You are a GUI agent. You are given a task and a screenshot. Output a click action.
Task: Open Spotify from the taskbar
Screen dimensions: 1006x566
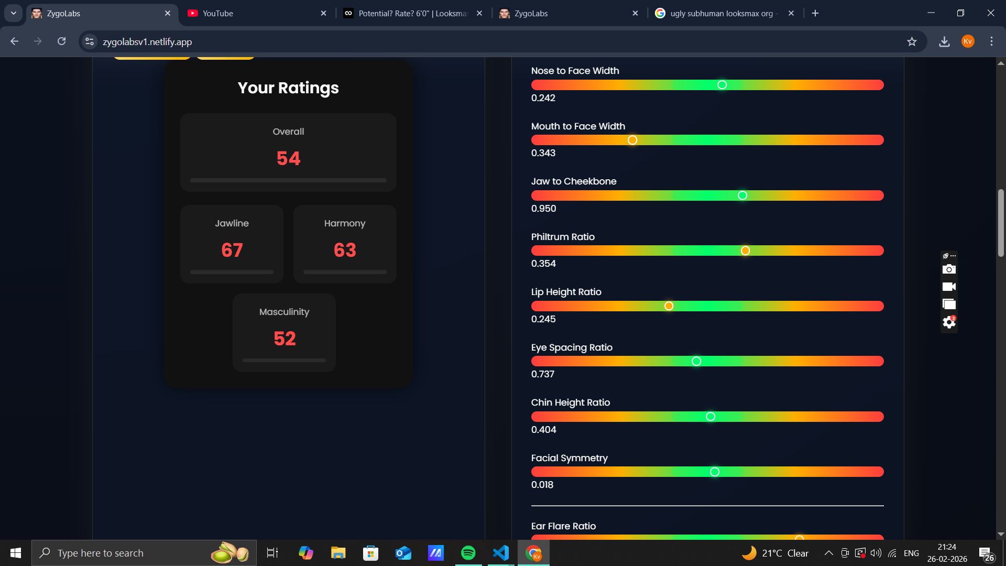pyautogui.click(x=468, y=553)
